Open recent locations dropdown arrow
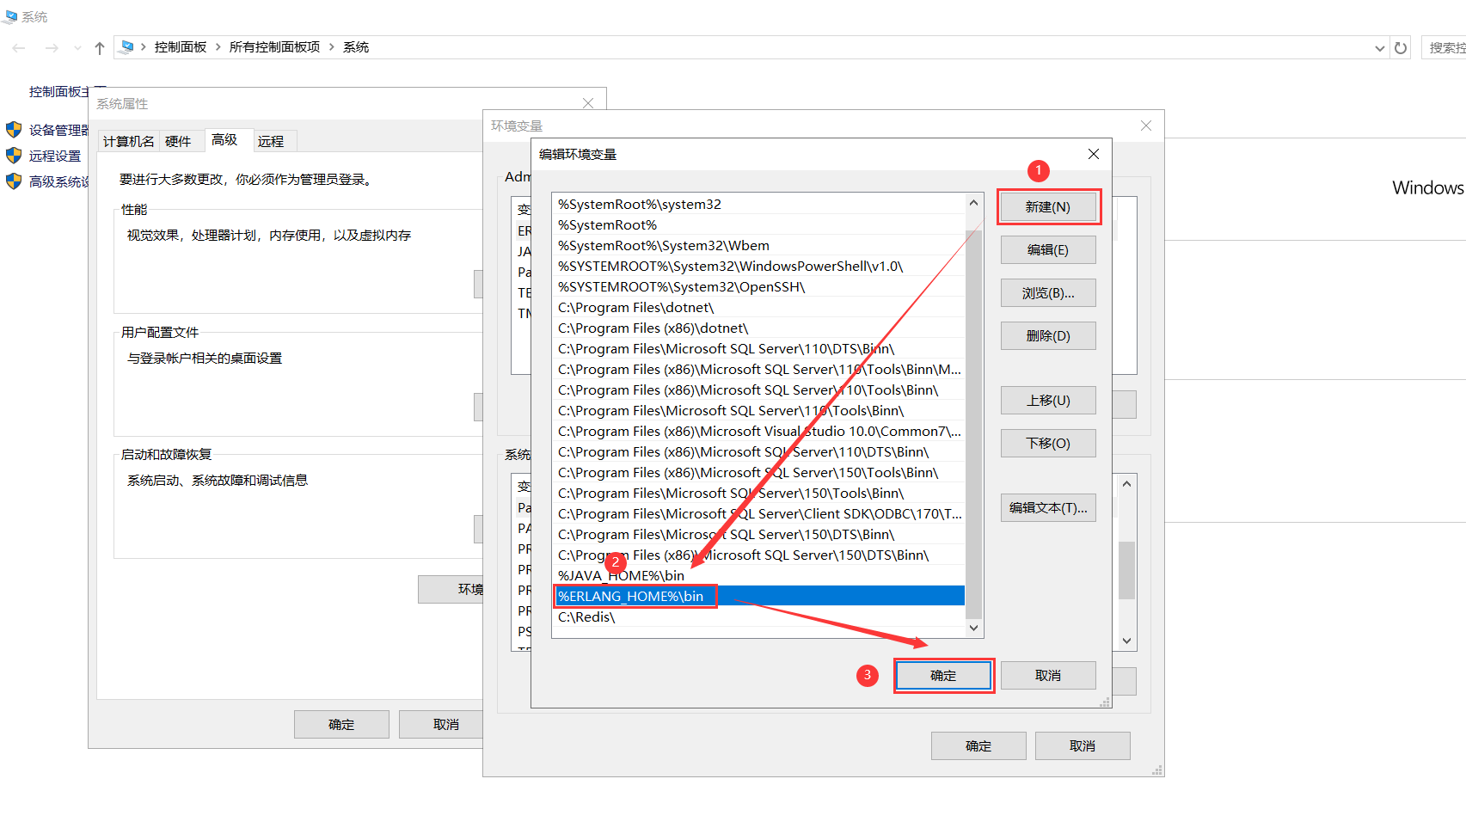 (77, 48)
